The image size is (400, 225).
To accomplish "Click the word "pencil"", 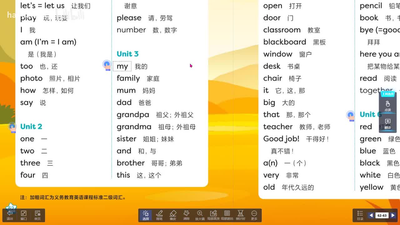I will tap(371, 6).
